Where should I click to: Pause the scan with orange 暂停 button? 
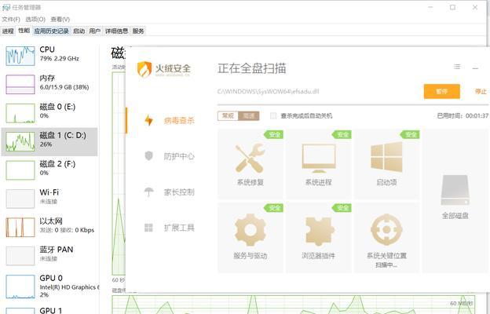click(442, 91)
